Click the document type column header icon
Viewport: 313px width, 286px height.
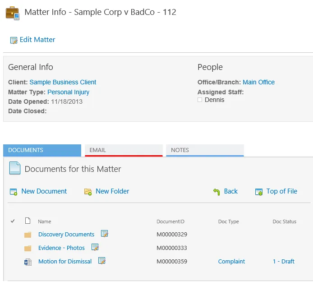pyautogui.click(x=28, y=221)
